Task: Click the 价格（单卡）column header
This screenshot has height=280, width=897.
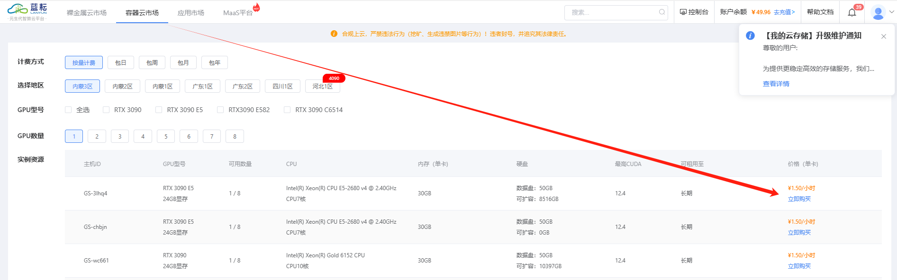Action: click(x=803, y=164)
